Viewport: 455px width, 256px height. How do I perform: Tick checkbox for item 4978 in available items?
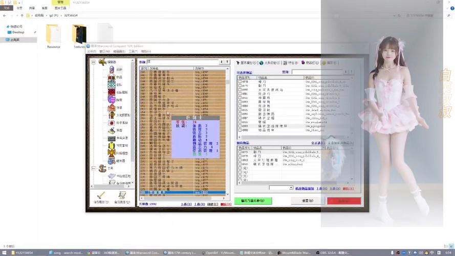coord(240,82)
